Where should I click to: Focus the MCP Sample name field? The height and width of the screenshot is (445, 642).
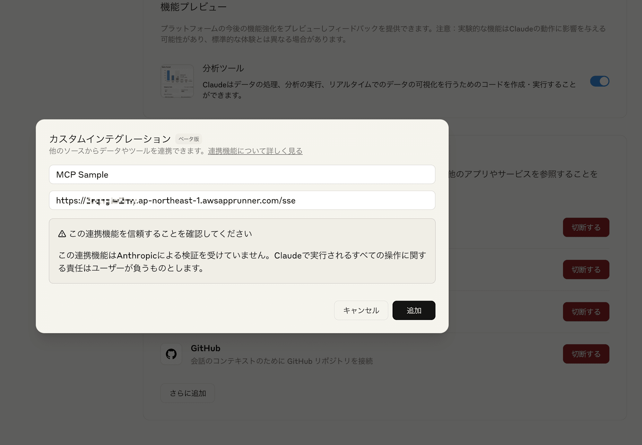[242, 175]
